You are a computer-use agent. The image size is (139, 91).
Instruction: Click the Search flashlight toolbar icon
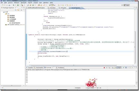click(x=44, y=5)
